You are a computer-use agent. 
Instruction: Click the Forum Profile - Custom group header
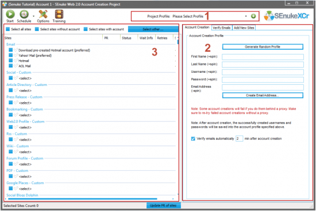click(x=25, y=158)
